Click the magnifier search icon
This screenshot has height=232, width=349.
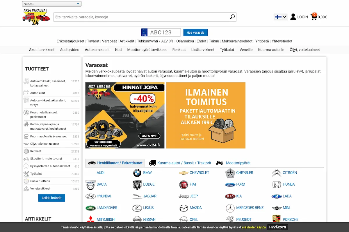pos(232,17)
